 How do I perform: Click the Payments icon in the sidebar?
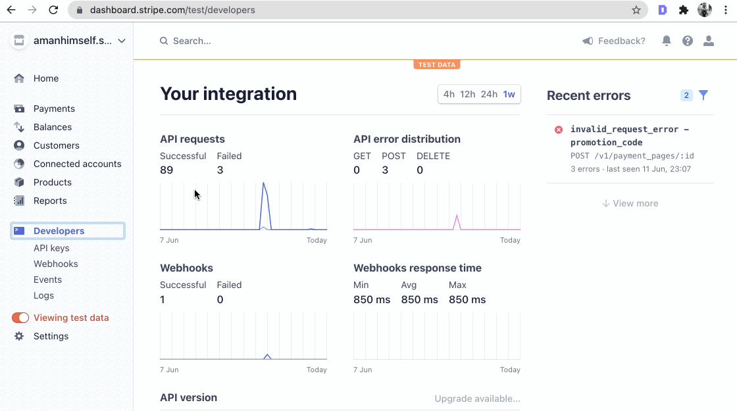[19, 109]
